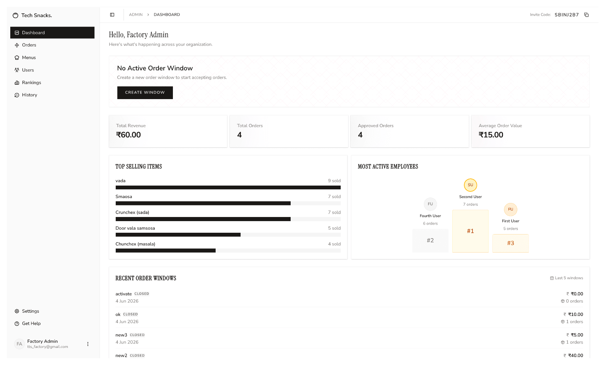Image resolution: width=605 pixels, height=365 pixels.
Task: Click the First User name
Action: point(511,221)
